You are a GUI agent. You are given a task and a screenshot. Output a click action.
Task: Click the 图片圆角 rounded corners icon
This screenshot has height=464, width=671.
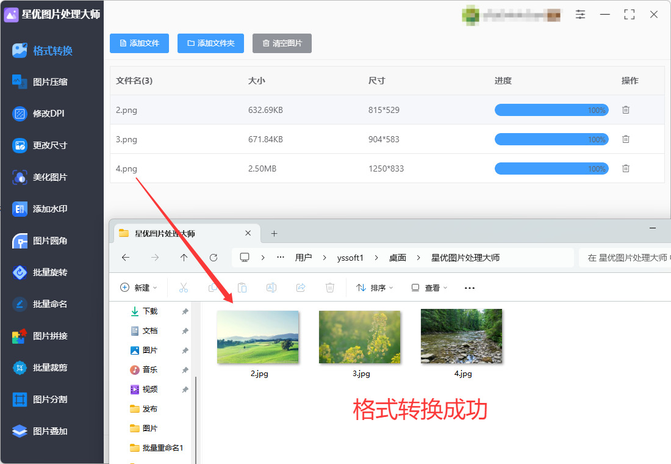coord(20,241)
